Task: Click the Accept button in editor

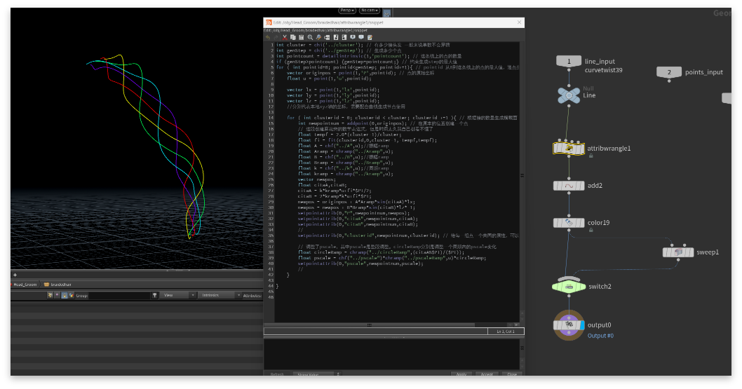Action: [x=486, y=374]
